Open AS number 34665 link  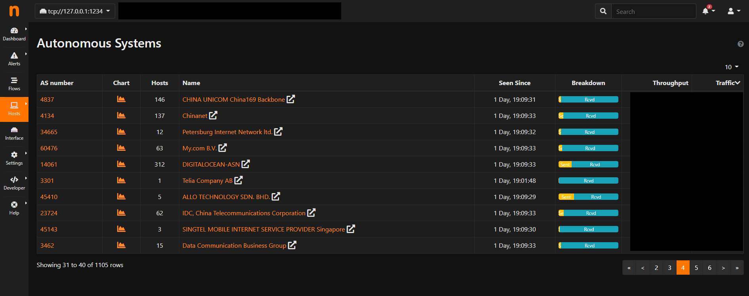point(49,132)
